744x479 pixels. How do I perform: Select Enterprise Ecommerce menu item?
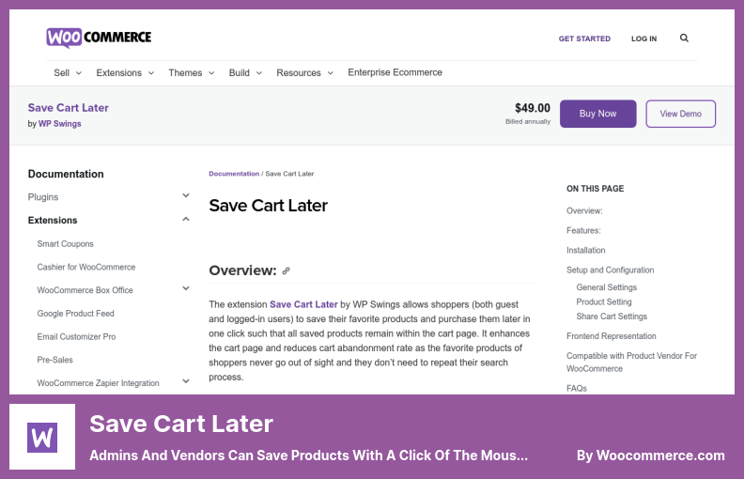pyautogui.click(x=395, y=72)
